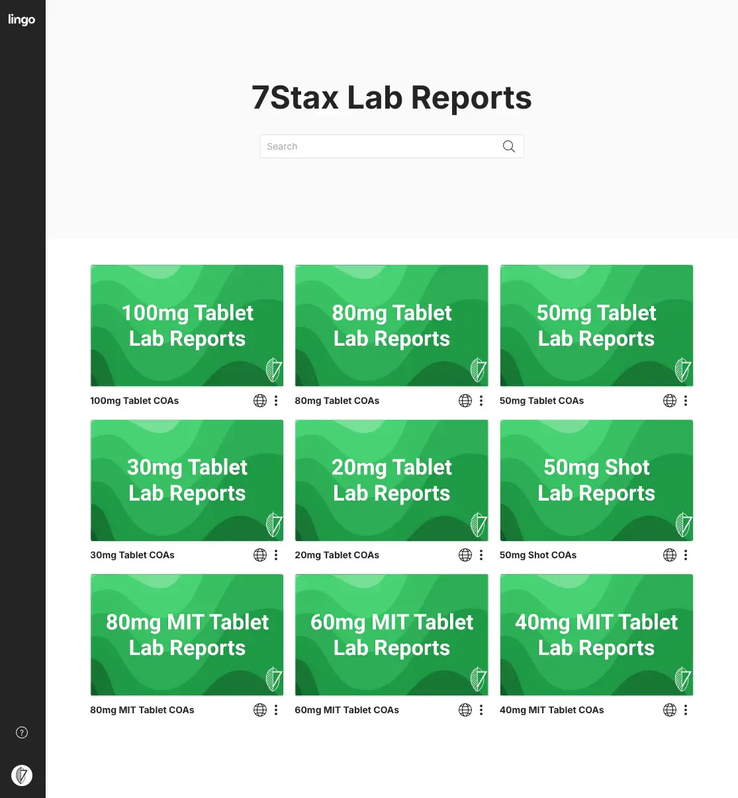Open more options for 30mg Tablet COAs

[x=276, y=555]
